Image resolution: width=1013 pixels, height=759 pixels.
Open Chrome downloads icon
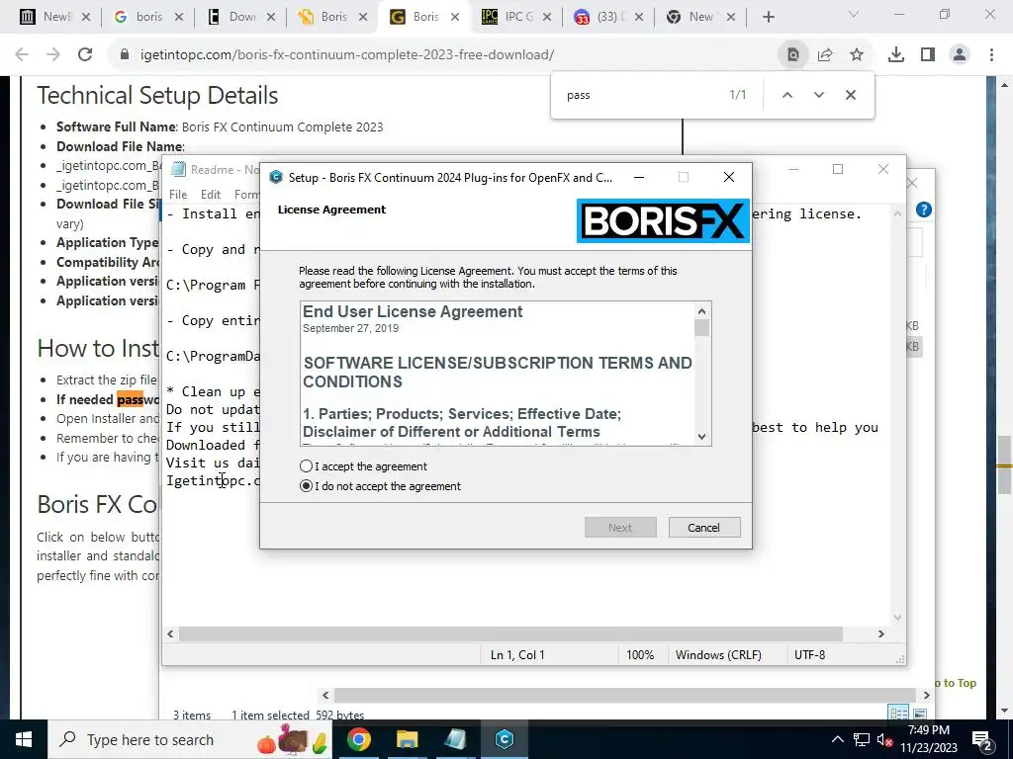pos(896,55)
